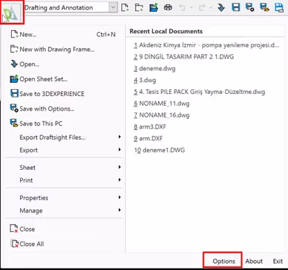Click the Redo arrow in the toolbar
The height and width of the screenshot is (270, 288).
(202, 8)
